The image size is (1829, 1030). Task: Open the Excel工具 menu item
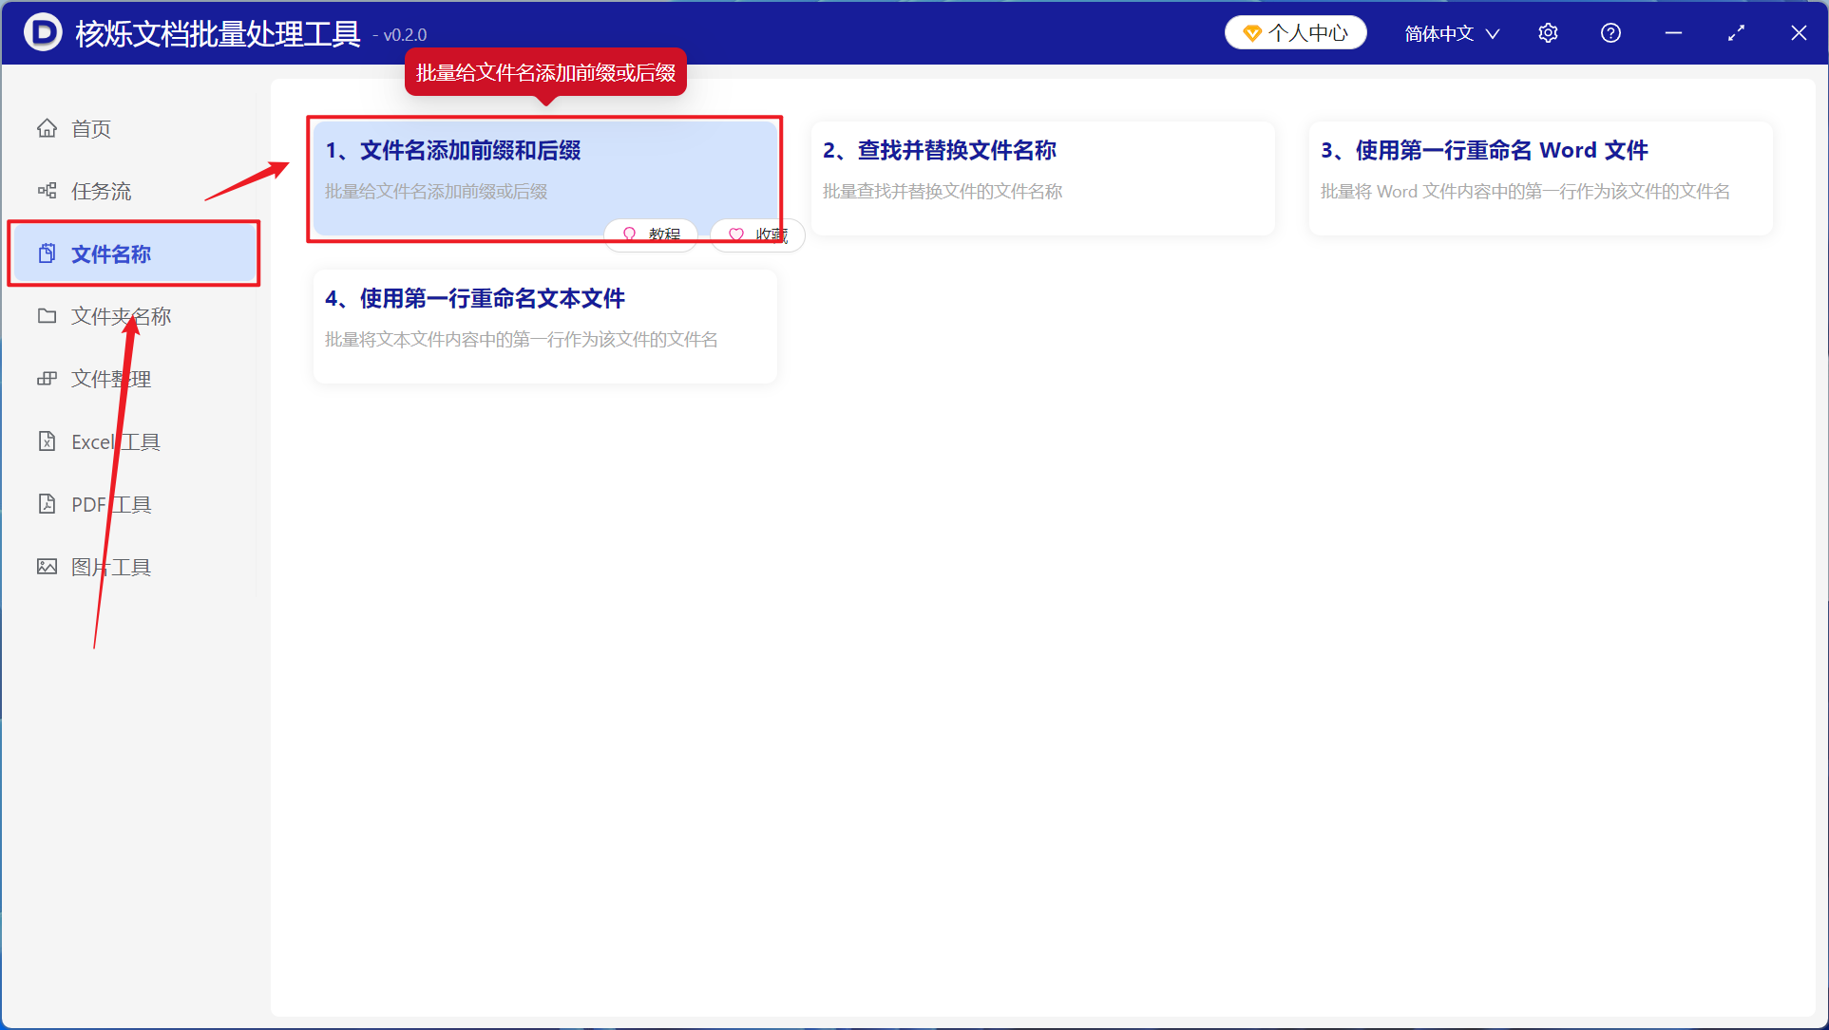coord(134,441)
